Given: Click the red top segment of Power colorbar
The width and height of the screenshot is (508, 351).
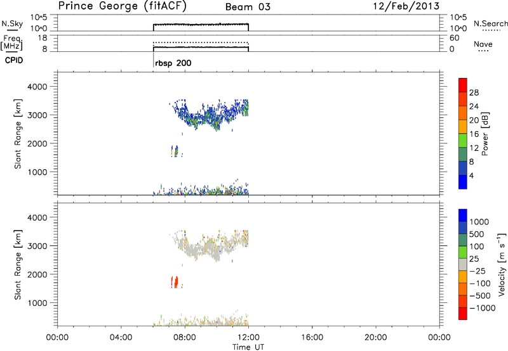Looking at the screenshot, I should 463,85.
